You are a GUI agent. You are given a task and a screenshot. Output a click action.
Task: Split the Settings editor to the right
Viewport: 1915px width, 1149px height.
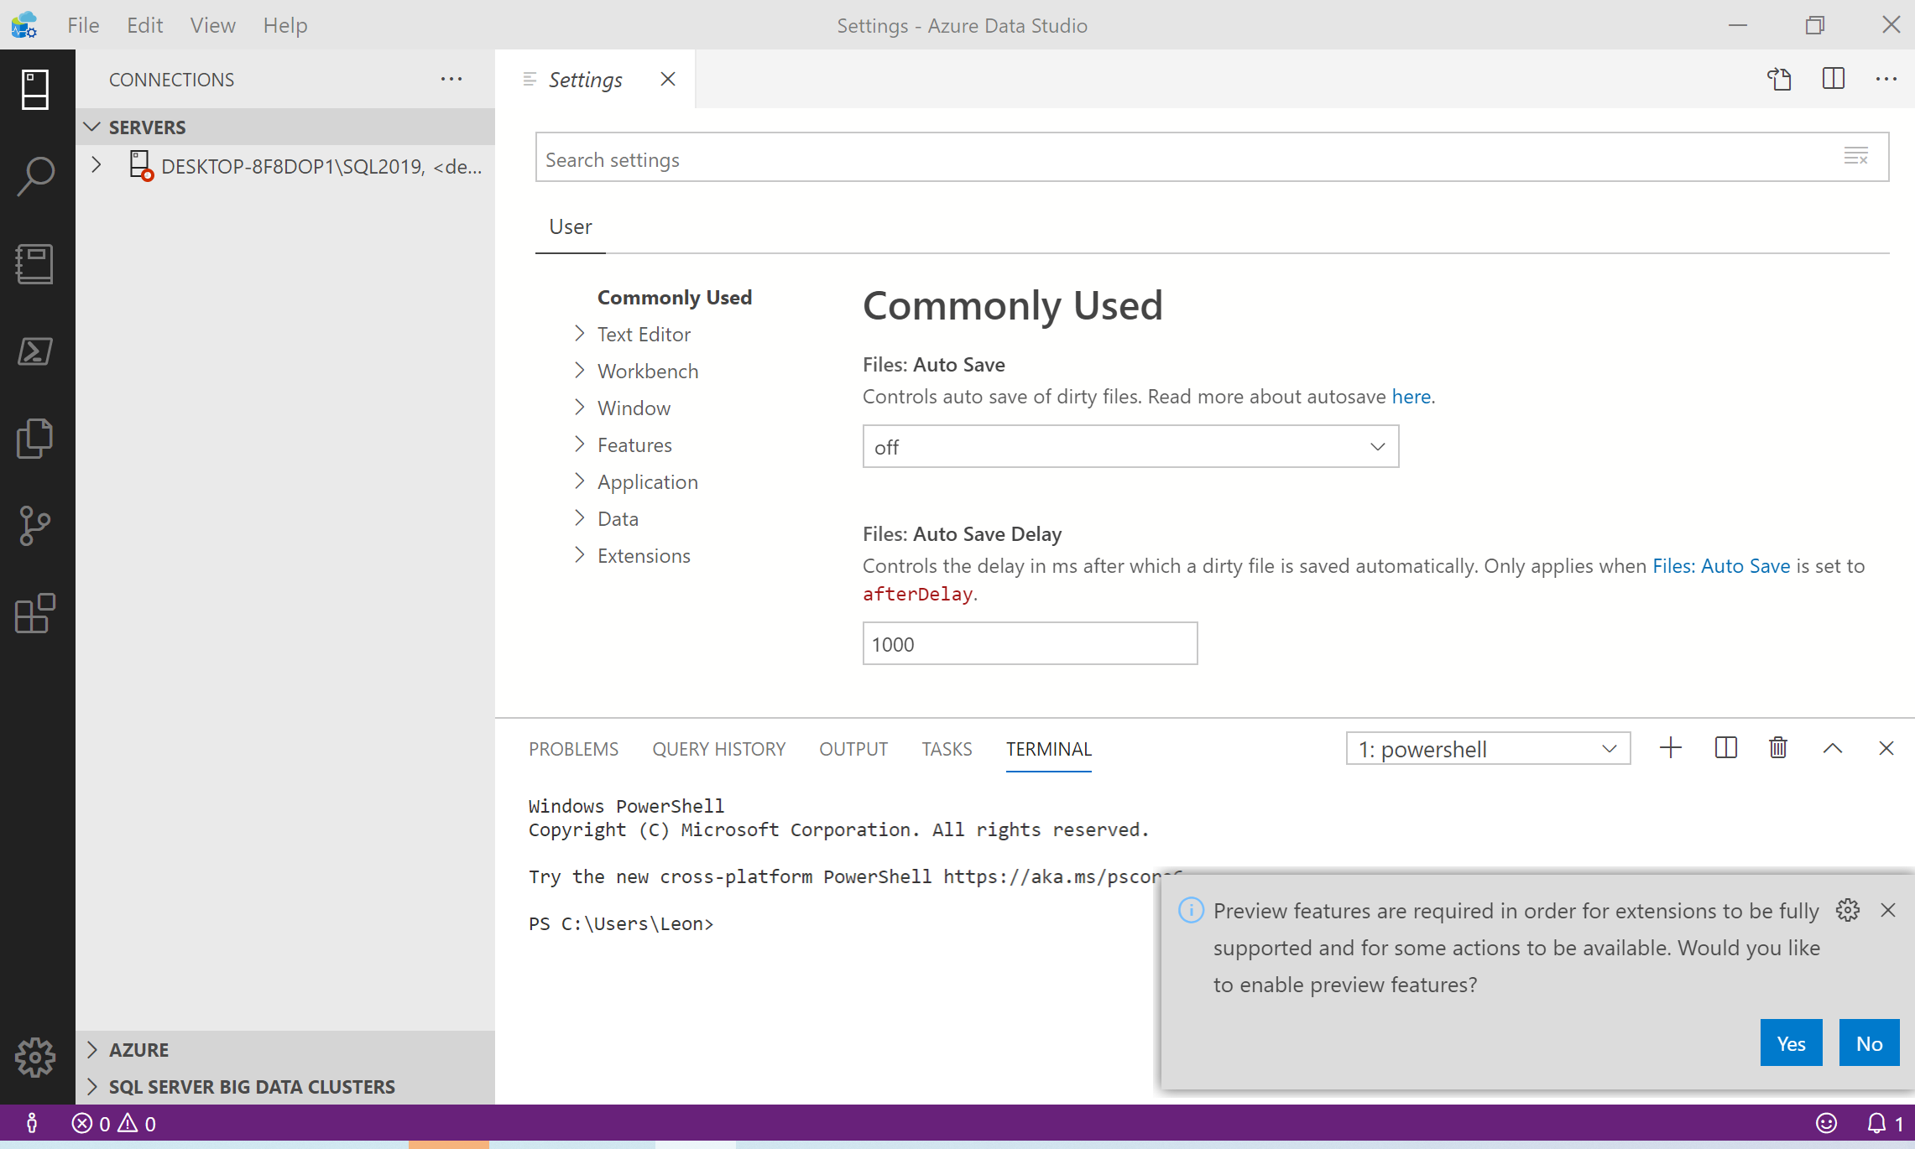tap(1833, 79)
